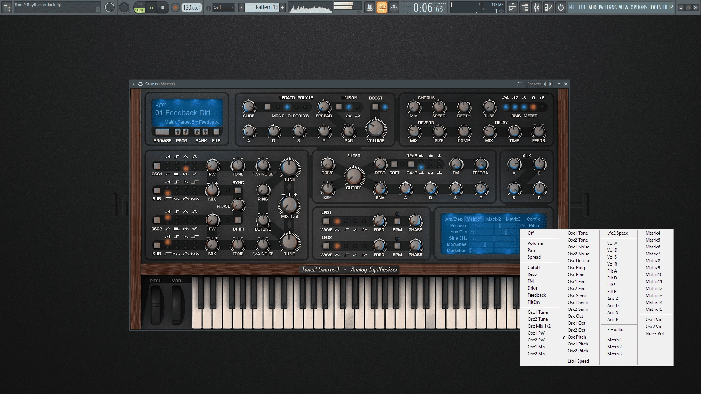701x394 pixels.
Task: Expand the Saurus window menu arrow
Action: click(x=133, y=84)
